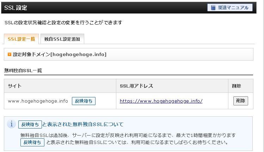Open the 関連マニュアル button
The width and height of the screenshot is (264, 152).
(x=230, y=8)
